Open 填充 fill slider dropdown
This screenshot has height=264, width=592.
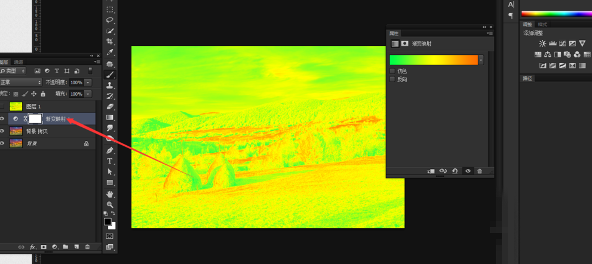pyautogui.click(x=88, y=94)
